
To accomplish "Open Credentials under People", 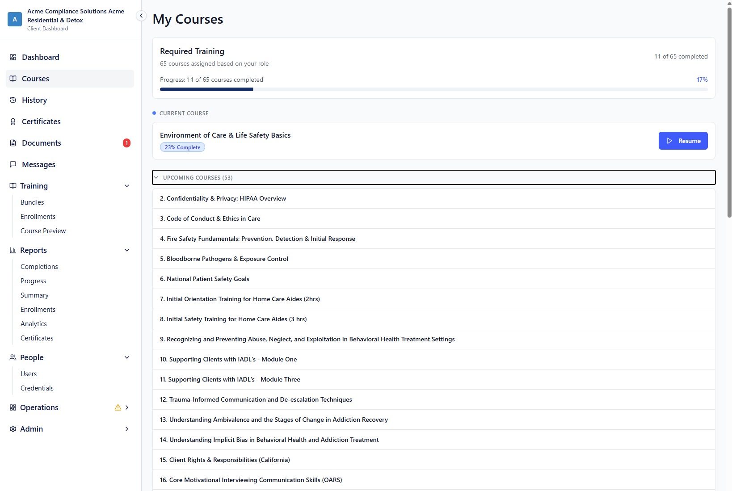I will coord(37,388).
